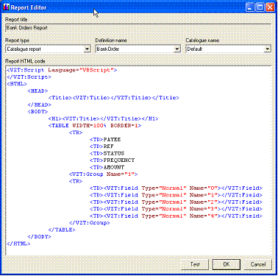The height and width of the screenshot is (276, 278).
Task: Click the TABLE WIDTH=100% BORDER=1 line
Action: pyautogui.click(x=95, y=126)
